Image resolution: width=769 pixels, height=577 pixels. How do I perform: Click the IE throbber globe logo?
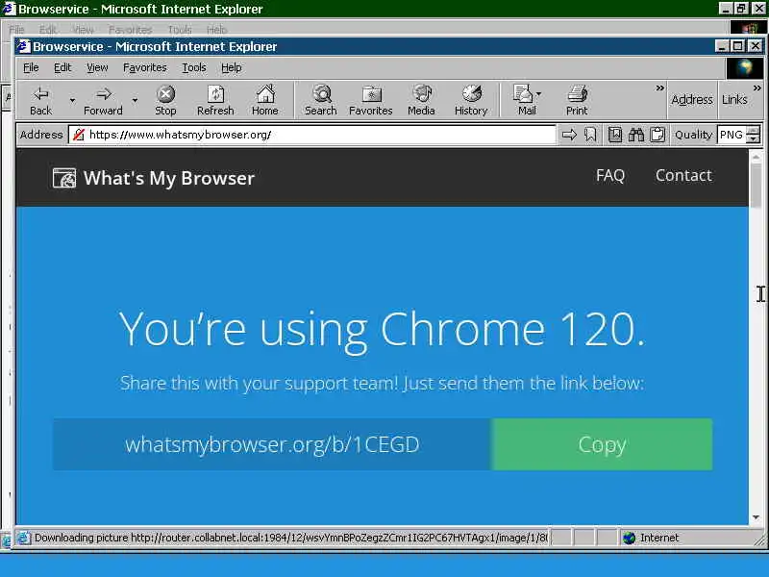click(744, 68)
